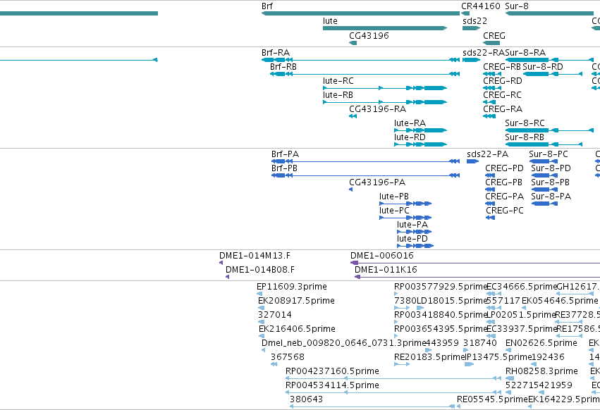
Task: Click the lute-RC transcript label
Action: click(x=338, y=81)
